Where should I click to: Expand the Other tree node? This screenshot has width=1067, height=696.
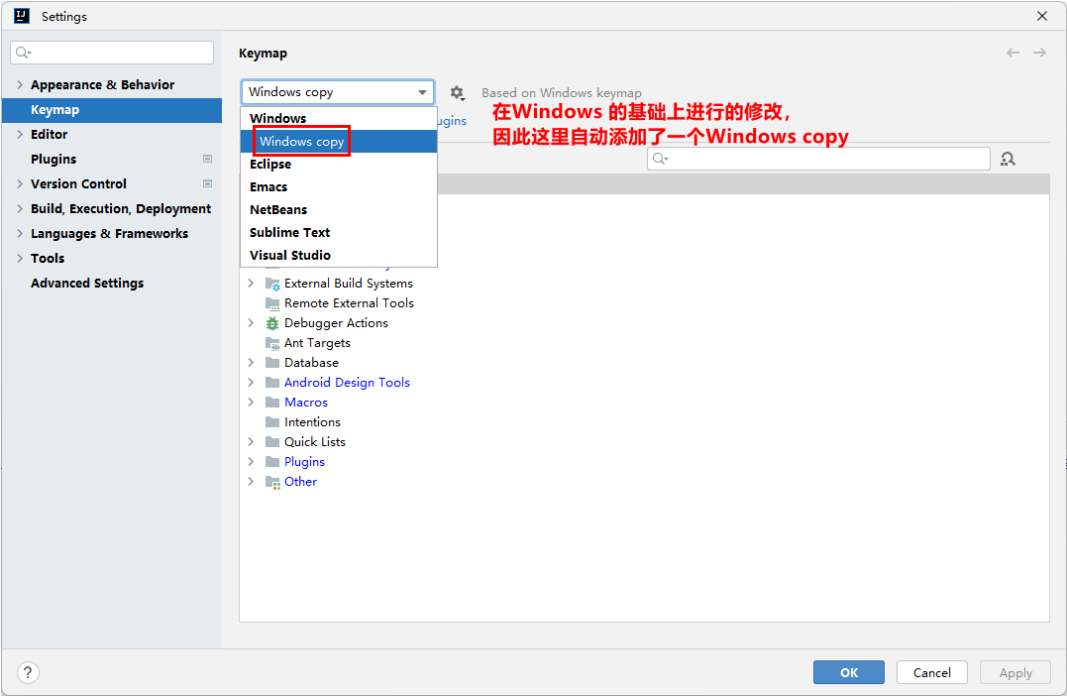click(251, 482)
